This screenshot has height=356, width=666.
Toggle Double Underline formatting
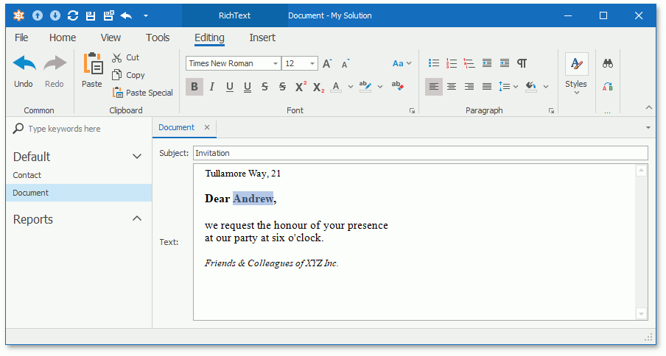pyautogui.click(x=248, y=87)
